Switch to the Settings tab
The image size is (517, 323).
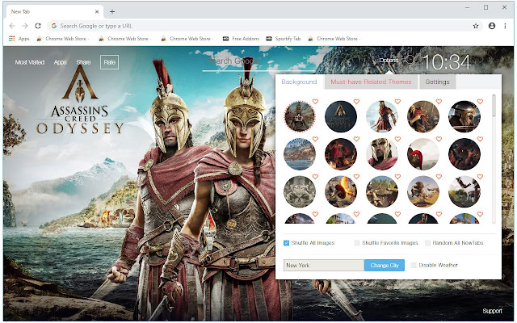tap(437, 82)
